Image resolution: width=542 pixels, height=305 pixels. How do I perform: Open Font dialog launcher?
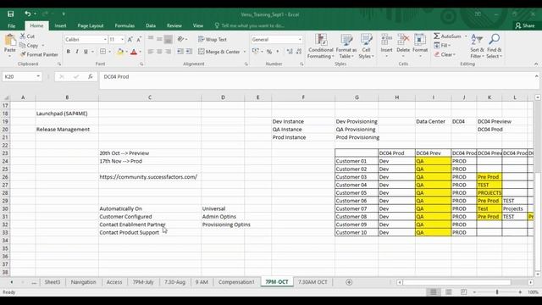141,64
